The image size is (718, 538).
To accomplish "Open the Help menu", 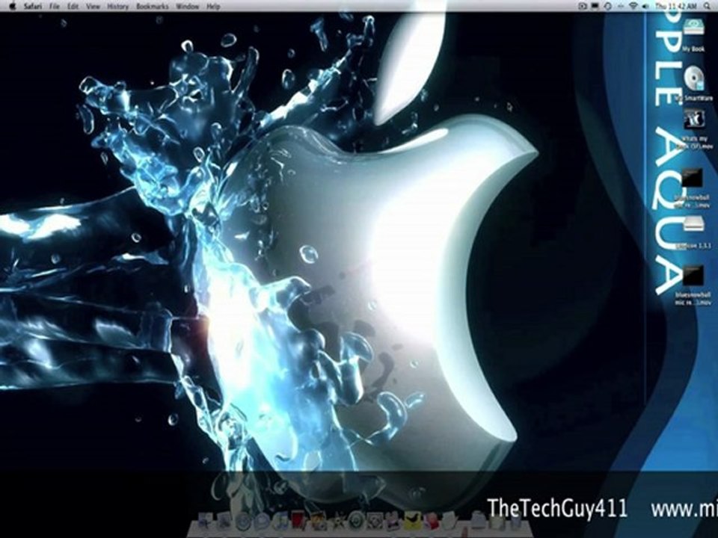I will pyautogui.click(x=213, y=7).
